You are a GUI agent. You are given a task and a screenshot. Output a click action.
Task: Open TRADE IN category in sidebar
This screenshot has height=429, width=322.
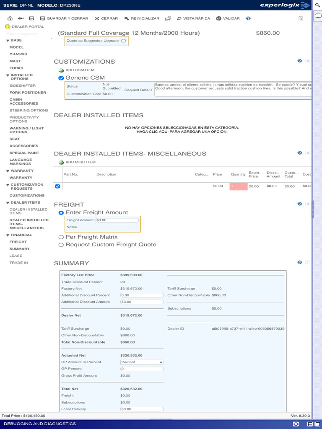18,263
